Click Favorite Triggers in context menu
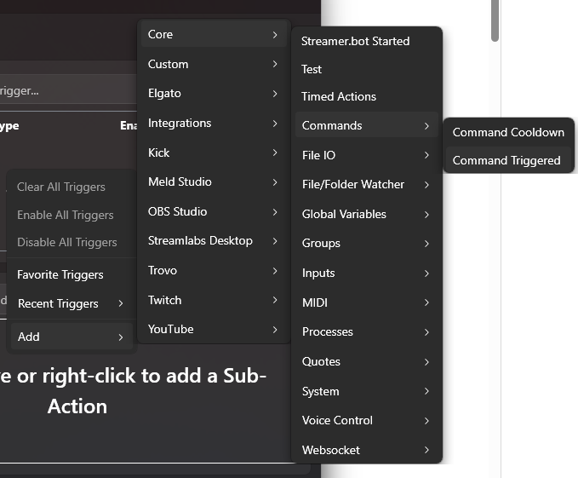578x478 pixels. click(60, 274)
